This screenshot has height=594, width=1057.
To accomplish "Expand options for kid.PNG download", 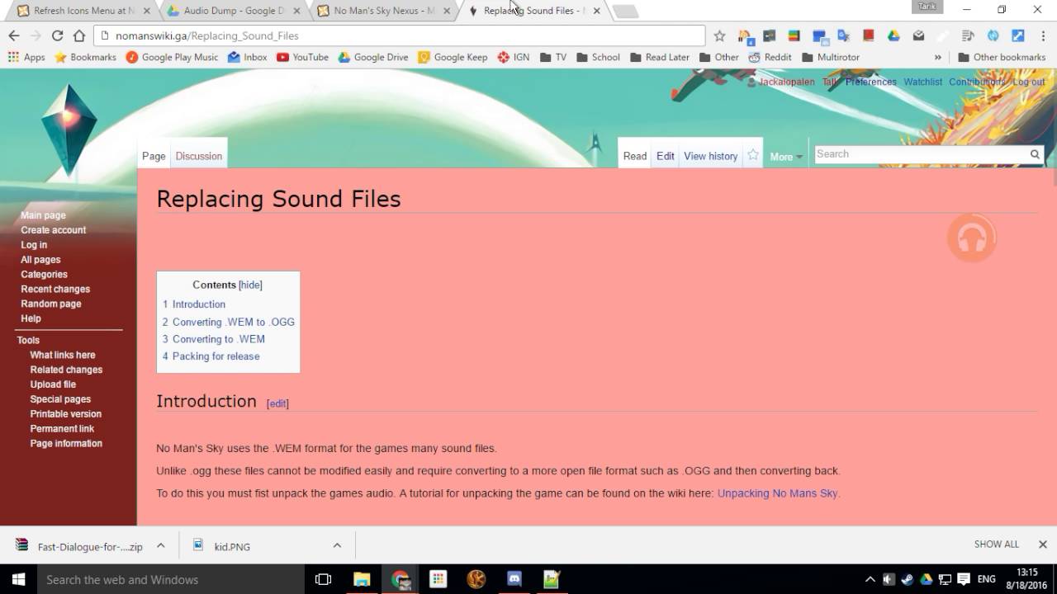I will pyautogui.click(x=337, y=545).
